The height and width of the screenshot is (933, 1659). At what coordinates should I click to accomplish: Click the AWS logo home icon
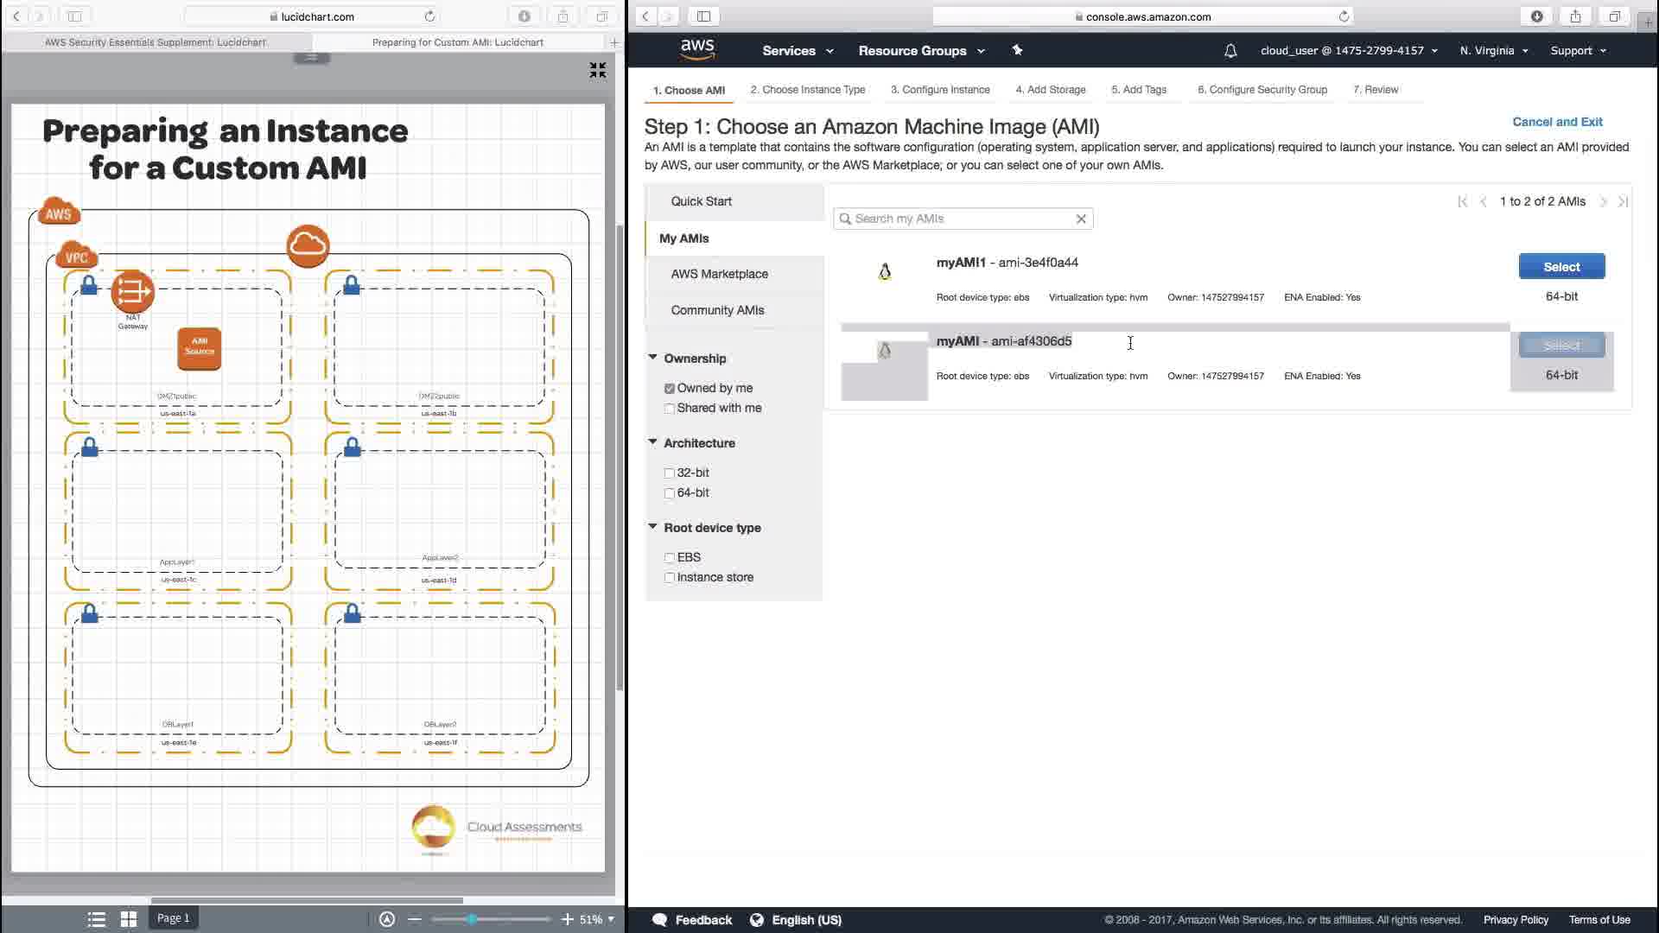pos(696,50)
